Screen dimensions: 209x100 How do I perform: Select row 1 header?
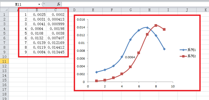pos(4,15)
